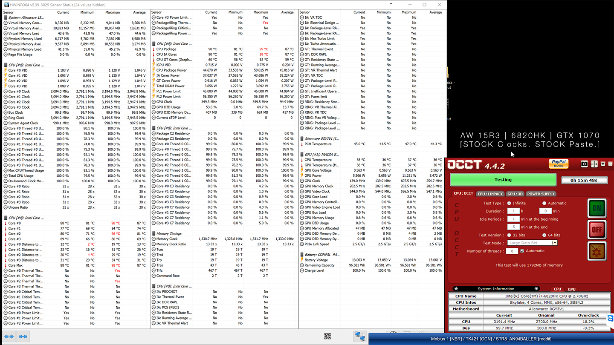Screen dimensions: 614x345
Task: Click the star icon beside System Information
Action: coord(456,289)
